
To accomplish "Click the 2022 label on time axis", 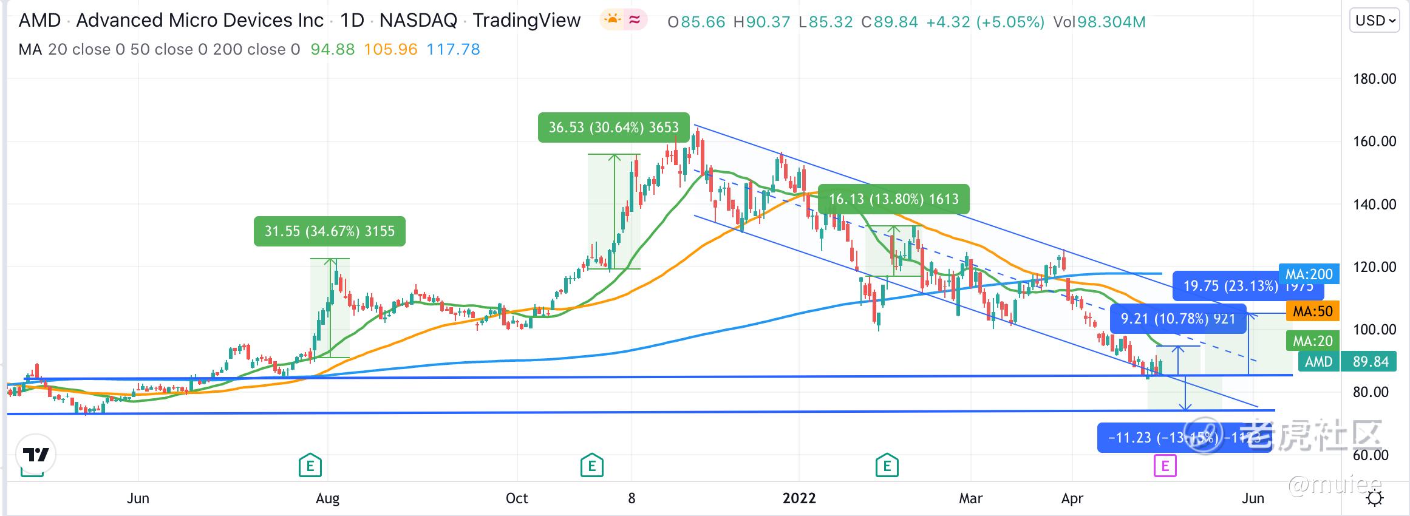I will (x=799, y=498).
